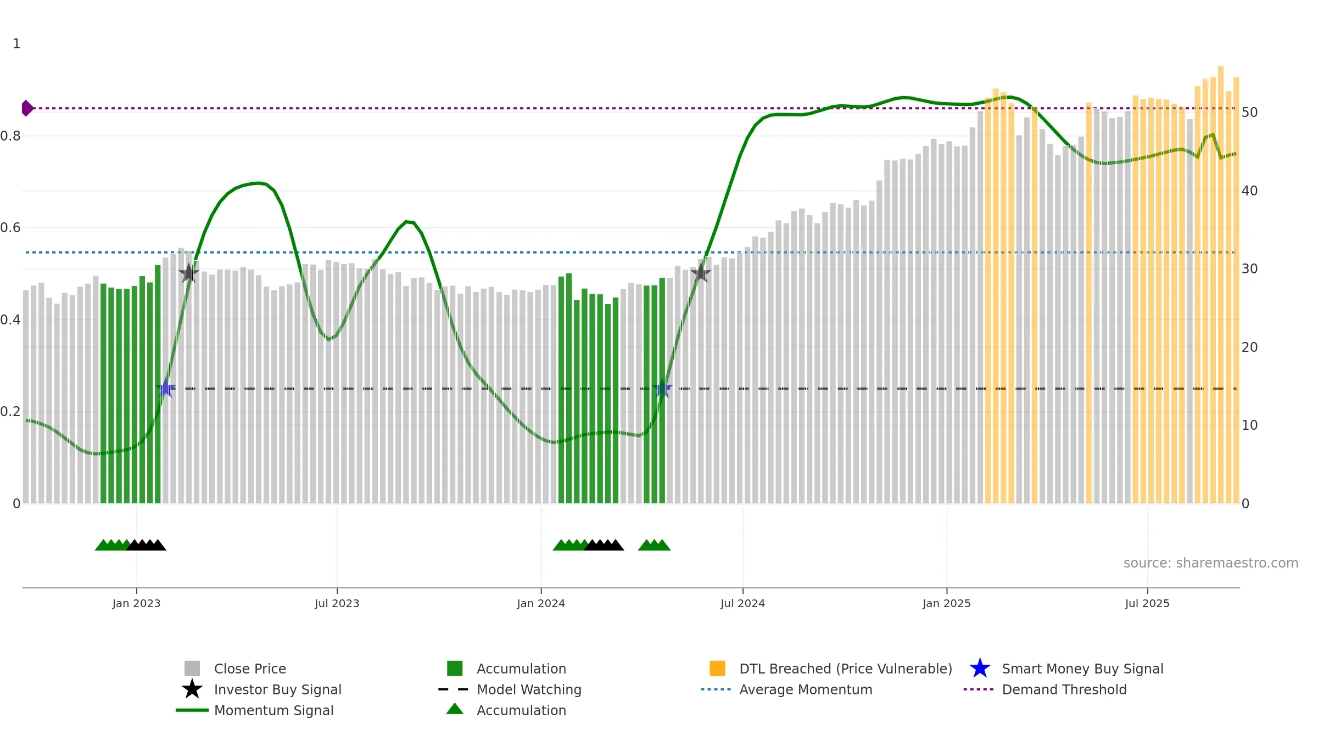Click the green Accumulation square legend swatch
Image resolution: width=1318 pixels, height=741 pixels.
[x=455, y=668]
